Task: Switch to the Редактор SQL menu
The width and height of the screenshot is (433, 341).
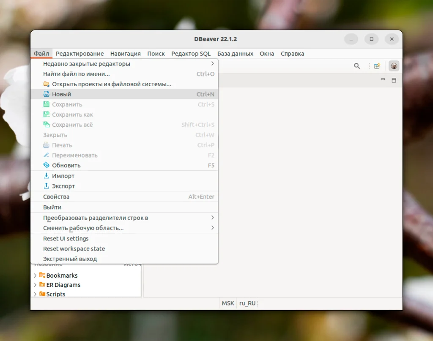Action: pos(191,54)
